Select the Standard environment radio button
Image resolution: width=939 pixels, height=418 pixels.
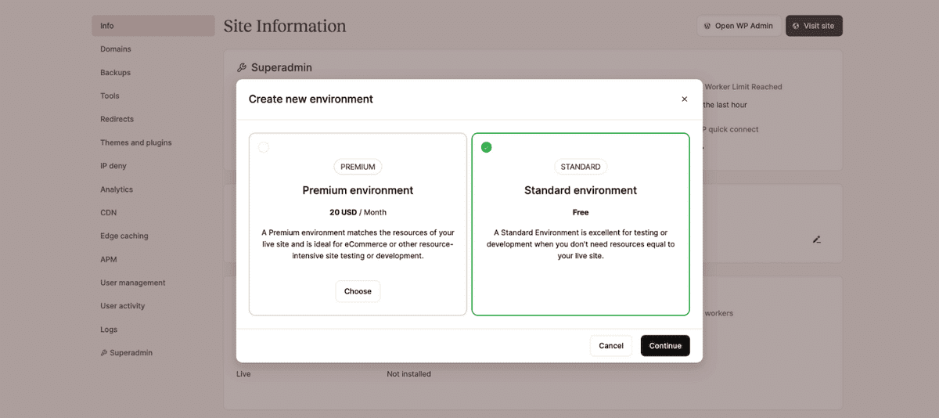coord(487,147)
